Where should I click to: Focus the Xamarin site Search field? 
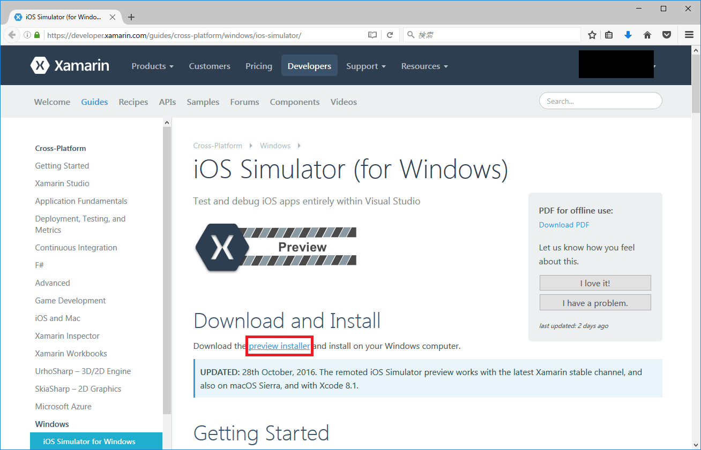point(600,101)
